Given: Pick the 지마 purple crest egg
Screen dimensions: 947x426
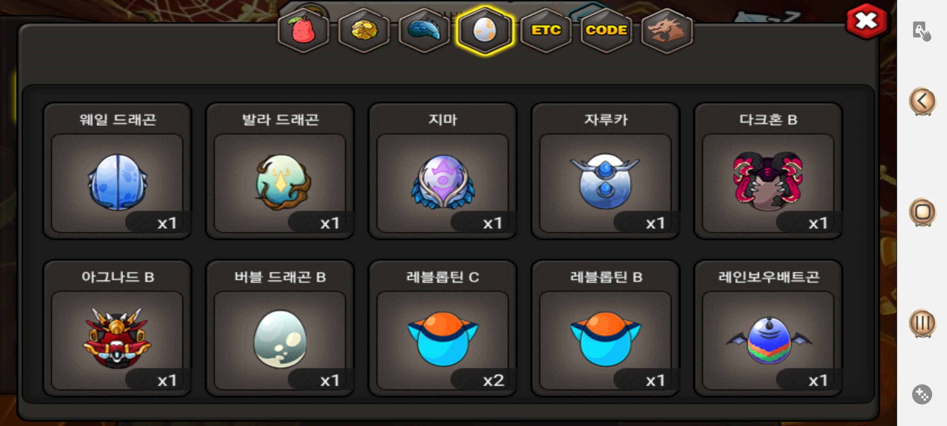Looking at the screenshot, I should pos(443,171).
